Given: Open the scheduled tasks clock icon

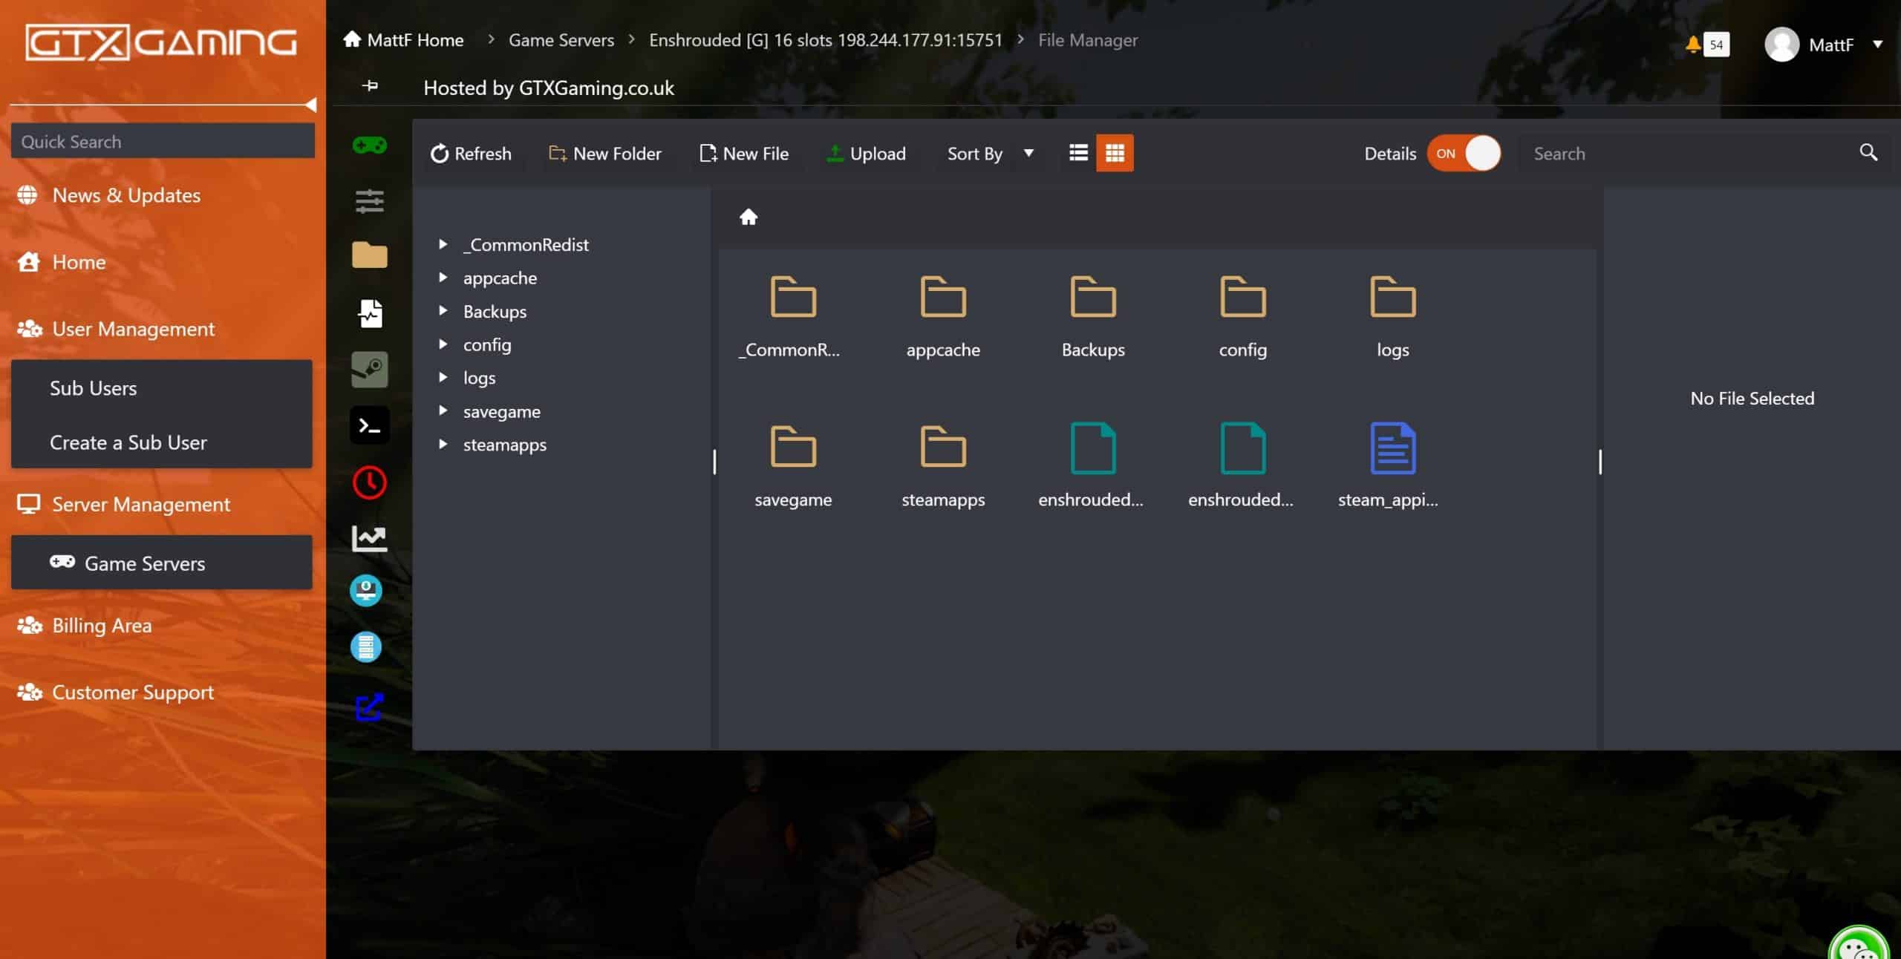Looking at the screenshot, I should coord(369,482).
